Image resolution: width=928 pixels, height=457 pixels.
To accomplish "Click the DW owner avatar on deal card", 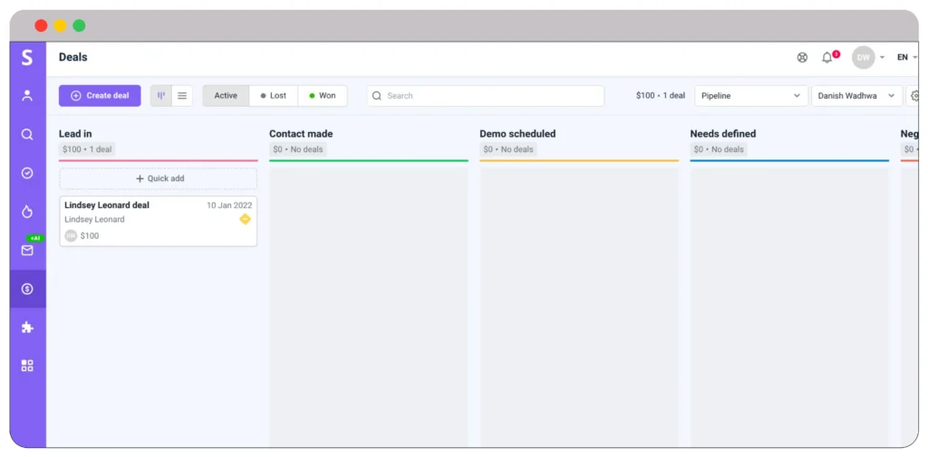I will tap(71, 236).
